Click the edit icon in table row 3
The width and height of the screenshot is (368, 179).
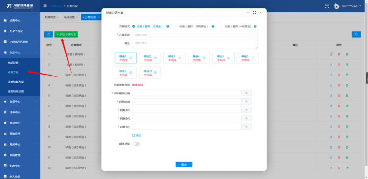[x=331, y=75]
